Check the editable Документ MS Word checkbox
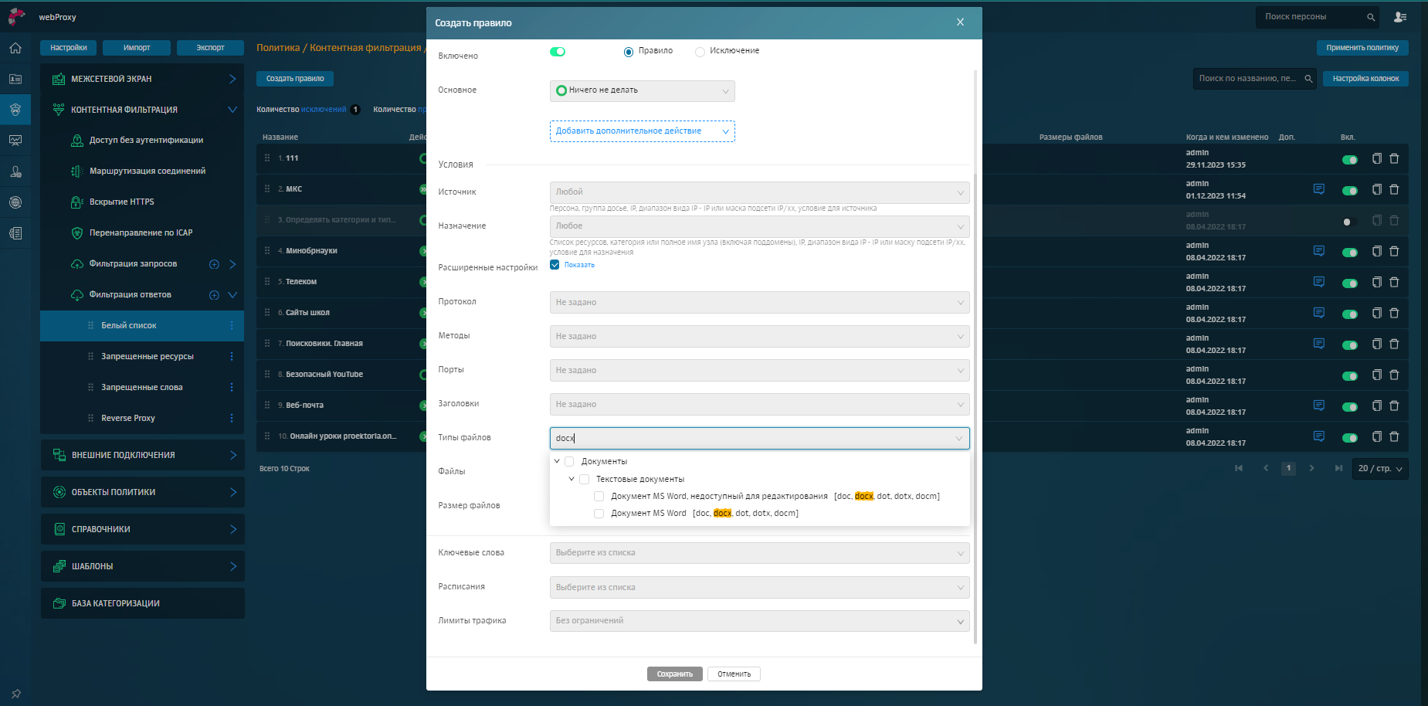 (599, 514)
